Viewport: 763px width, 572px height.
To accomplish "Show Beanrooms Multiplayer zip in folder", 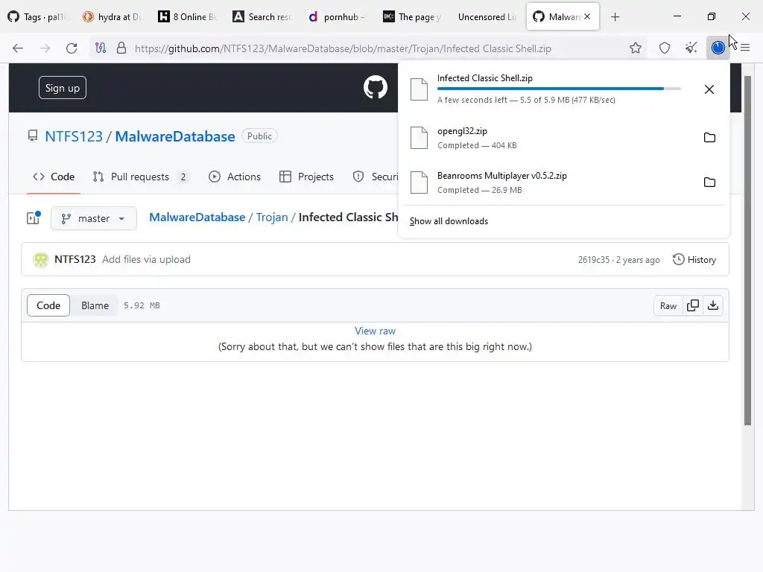I will pos(709,182).
